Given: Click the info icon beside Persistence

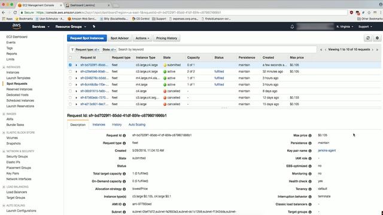Looking at the screenshot, I should coord(310,143).
